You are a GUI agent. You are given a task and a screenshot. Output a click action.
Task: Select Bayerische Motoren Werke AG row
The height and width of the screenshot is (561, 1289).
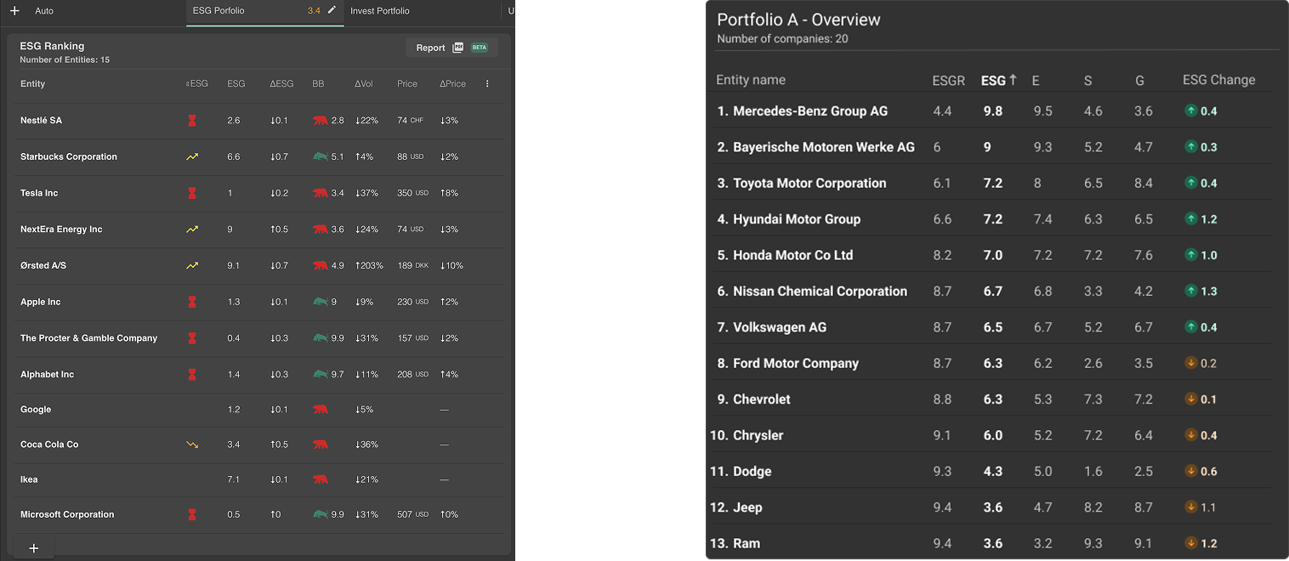tap(993, 147)
